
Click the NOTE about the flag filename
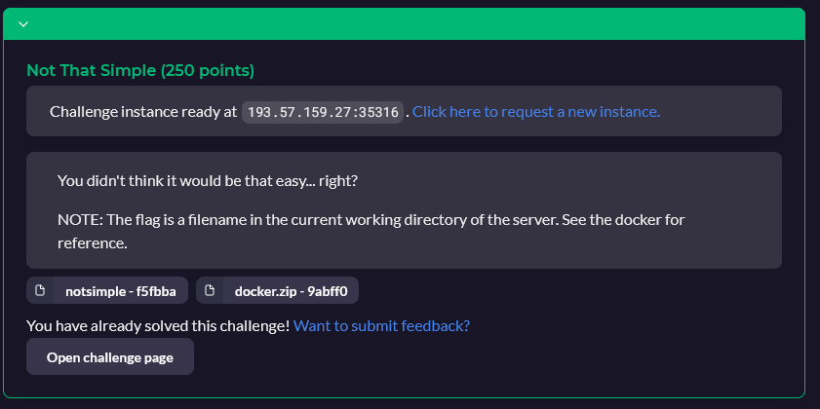click(x=371, y=232)
